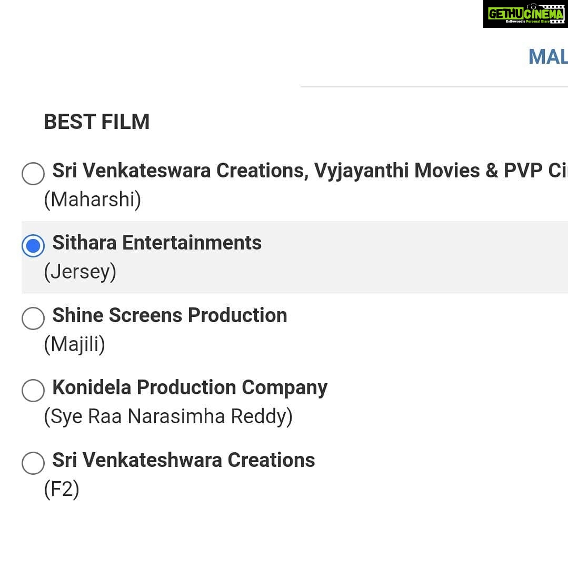The width and height of the screenshot is (568, 568).
Task: Click the Gethu Cinema logo
Action: pyautogui.click(x=525, y=14)
